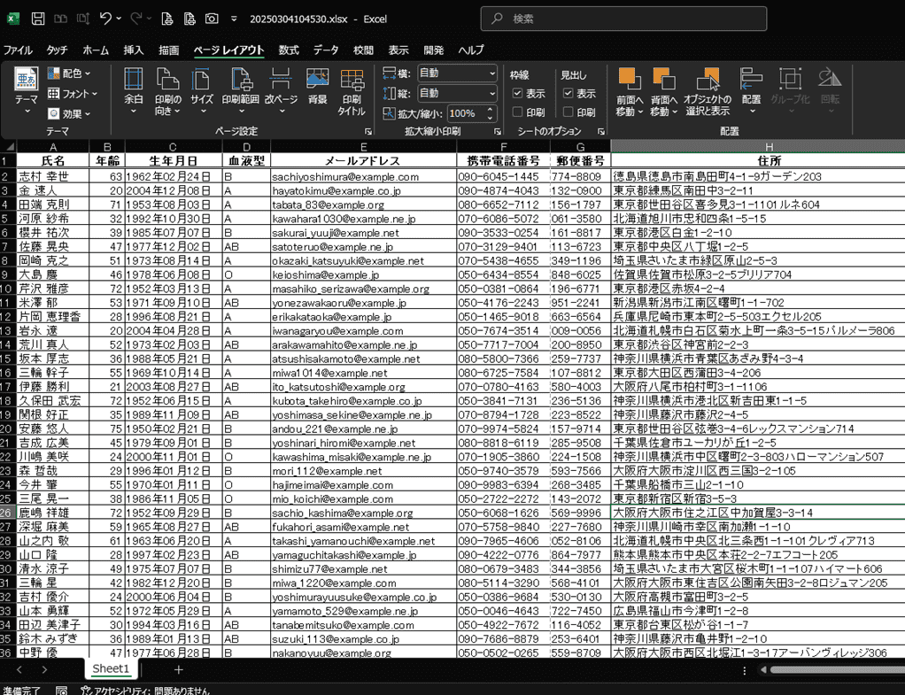
Task: Click the save icon in title bar
Action: coord(38,19)
